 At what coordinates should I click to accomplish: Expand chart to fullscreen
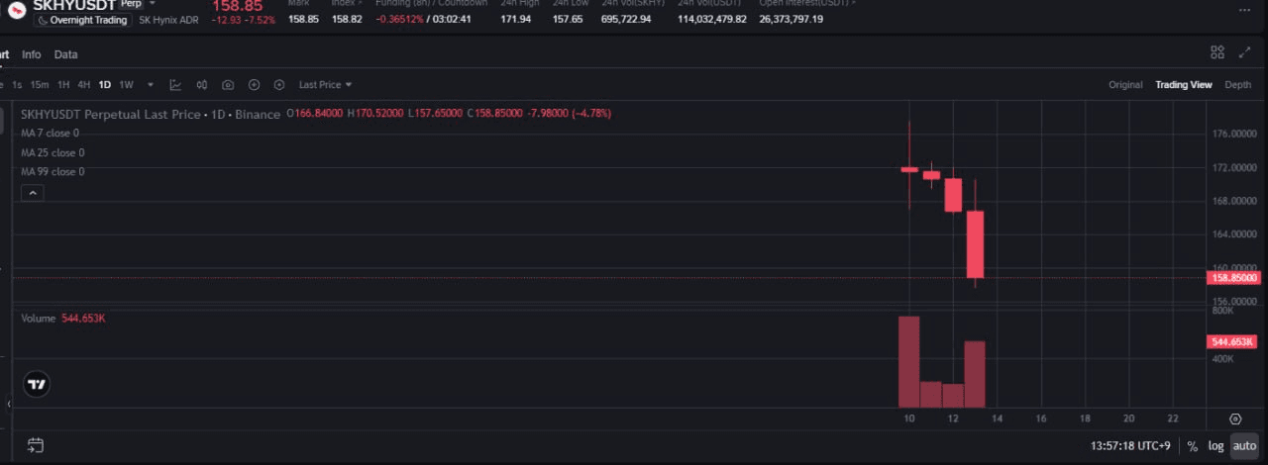[x=1245, y=52]
